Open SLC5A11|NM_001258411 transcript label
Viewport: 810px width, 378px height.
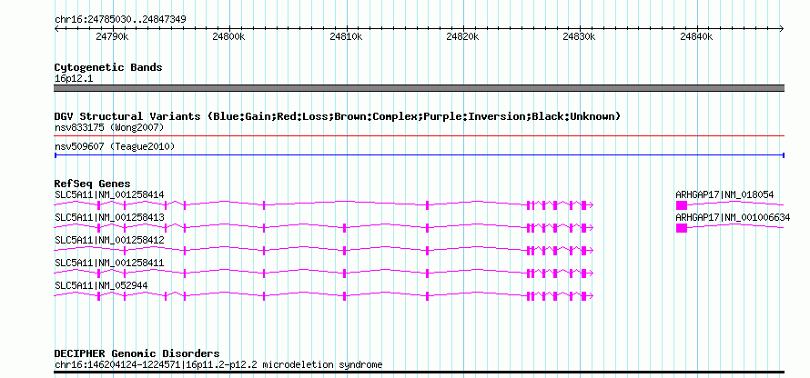(x=109, y=263)
